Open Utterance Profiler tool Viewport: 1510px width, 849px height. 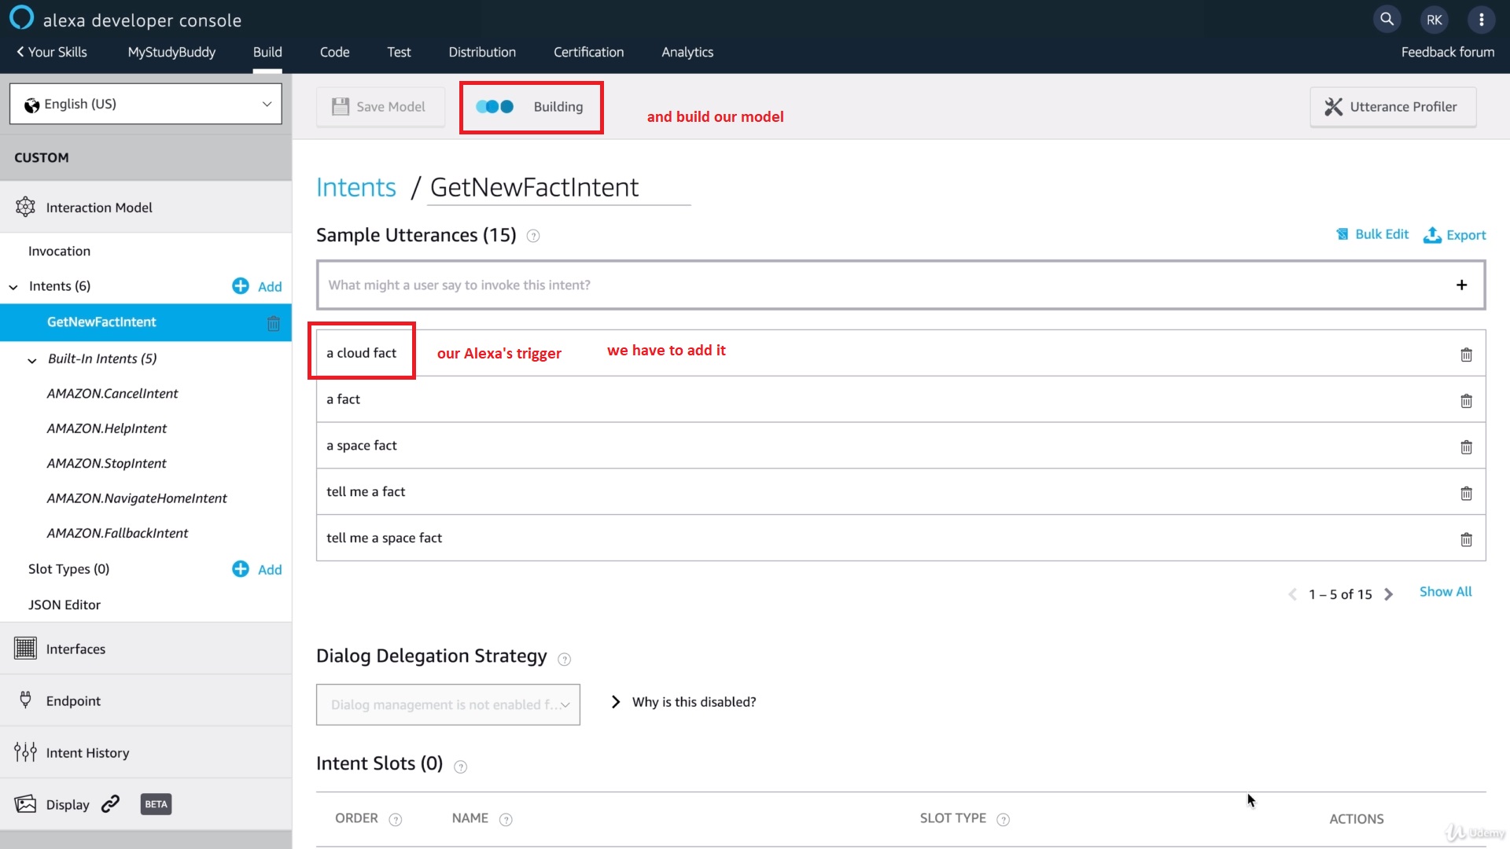[x=1392, y=107]
